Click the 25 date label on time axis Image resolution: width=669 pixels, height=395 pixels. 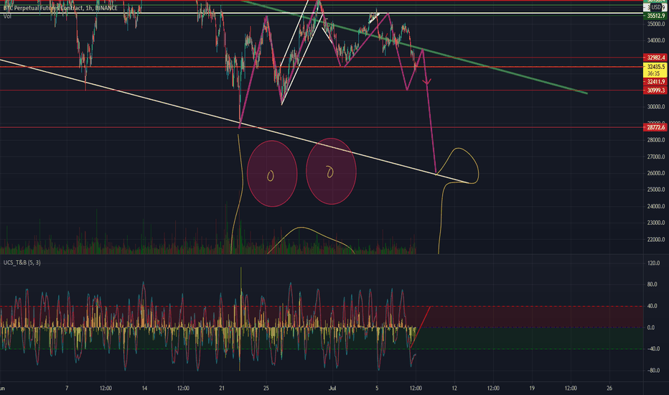click(x=266, y=388)
